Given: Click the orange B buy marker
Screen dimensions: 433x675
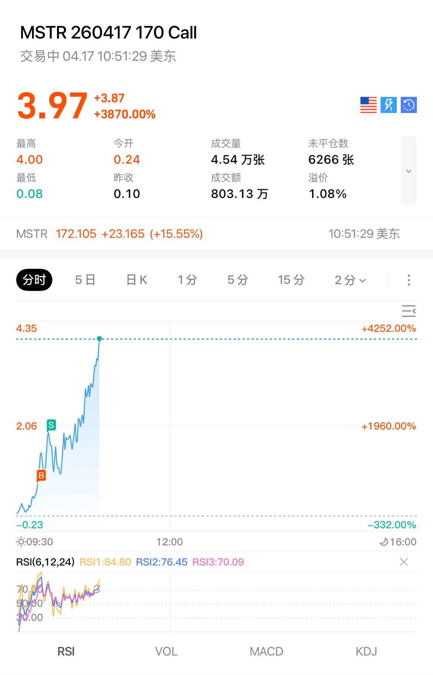Looking at the screenshot, I should point(41,475).
